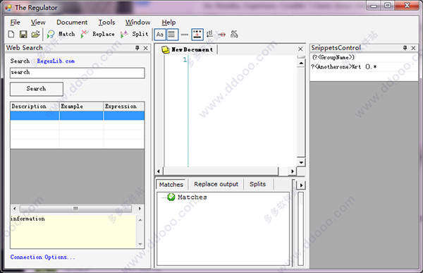Open the Window menu

[x=138, y=23]
